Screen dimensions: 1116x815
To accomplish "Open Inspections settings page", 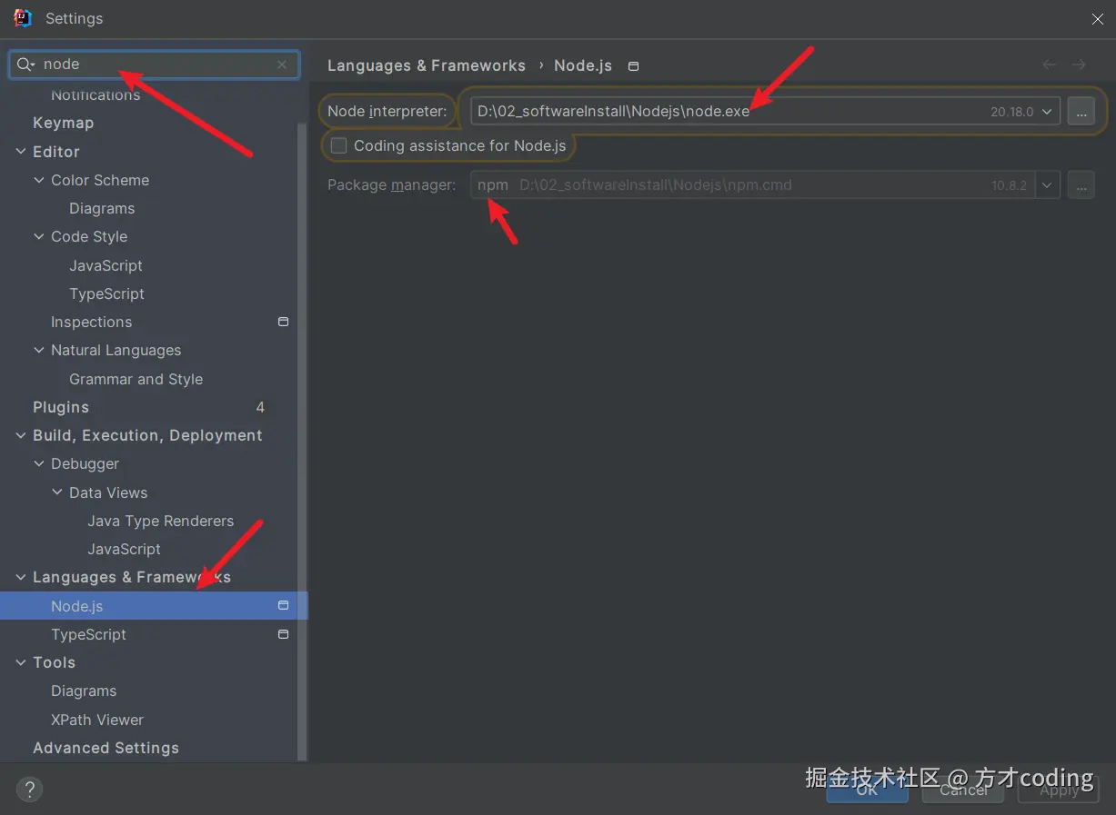I will 91,322.
